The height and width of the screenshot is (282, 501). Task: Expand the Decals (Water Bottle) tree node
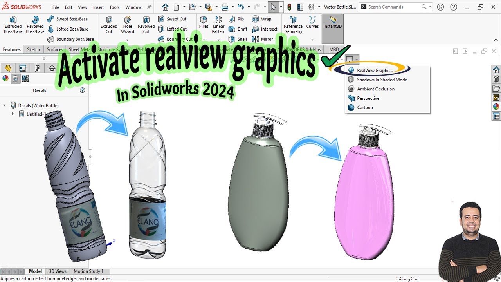[x=4, y=105]
